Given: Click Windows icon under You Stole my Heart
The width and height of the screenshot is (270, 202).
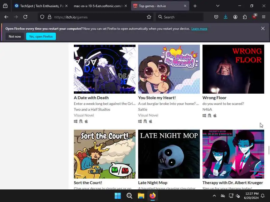Looking at the screenshot, I should (140, 122).
